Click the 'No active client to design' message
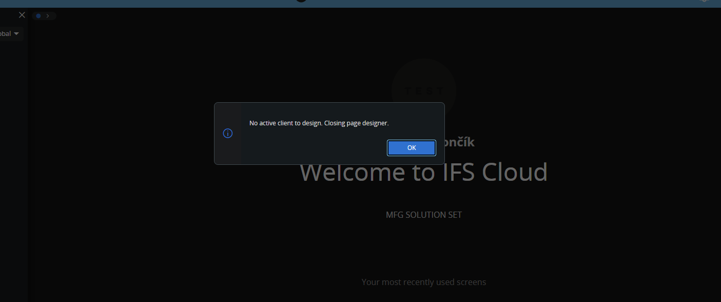This screenshot has height=302, width=721. click(x=319, y=123)
